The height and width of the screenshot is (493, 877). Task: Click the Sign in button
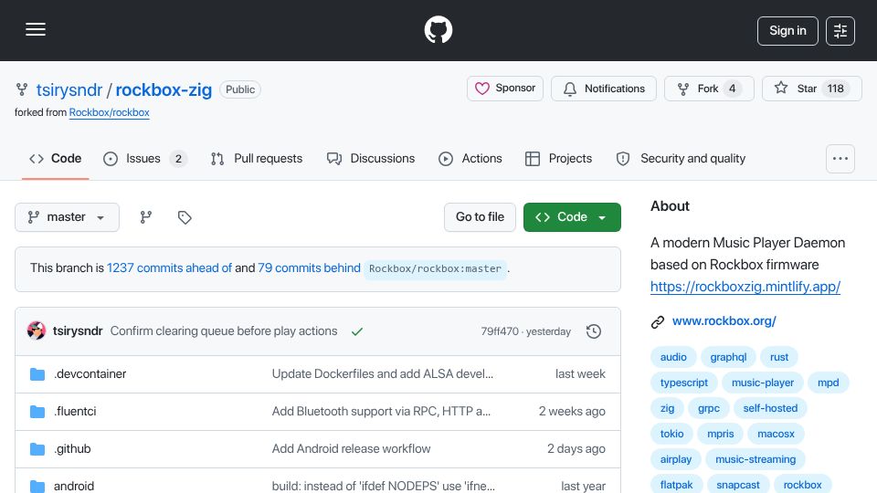(787, 31)
